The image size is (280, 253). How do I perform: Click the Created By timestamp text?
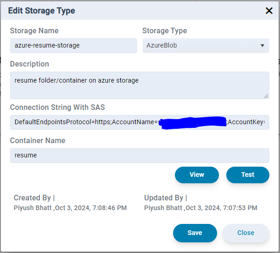pos(70,208)
